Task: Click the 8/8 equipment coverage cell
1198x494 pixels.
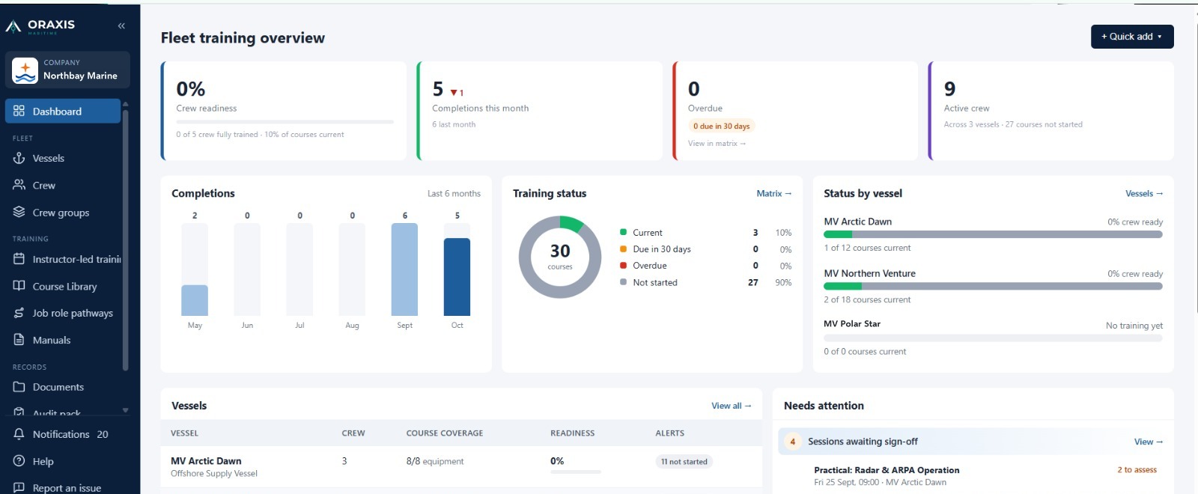Action: pyautogui.click(x=435, y=461)
